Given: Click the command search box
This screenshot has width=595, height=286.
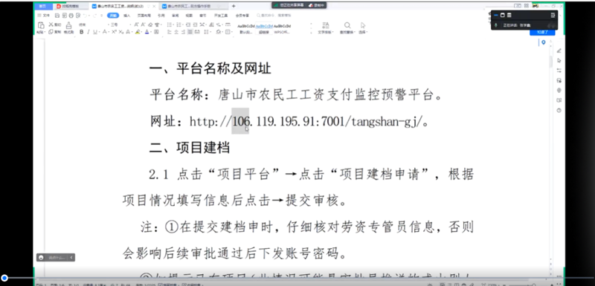Looking at the screenshot, I should point(274,16).
